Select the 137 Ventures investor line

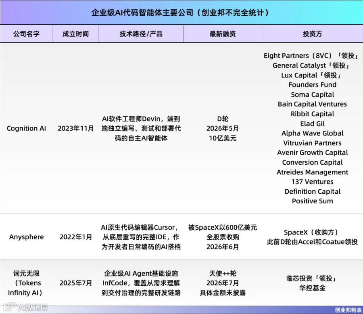click(x=312, y=182)
